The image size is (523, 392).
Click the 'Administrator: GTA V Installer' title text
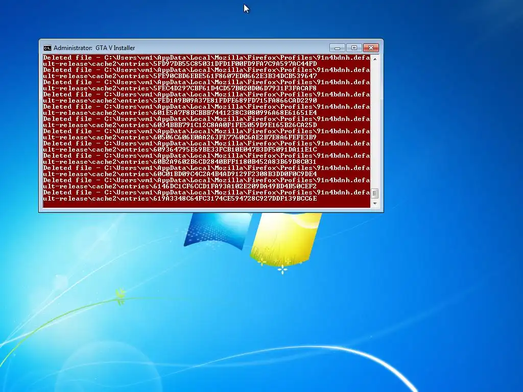[x=94, y=48]
